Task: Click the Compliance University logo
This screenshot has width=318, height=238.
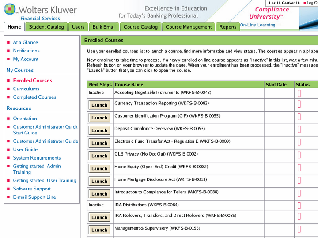Action: coord(269,13)
